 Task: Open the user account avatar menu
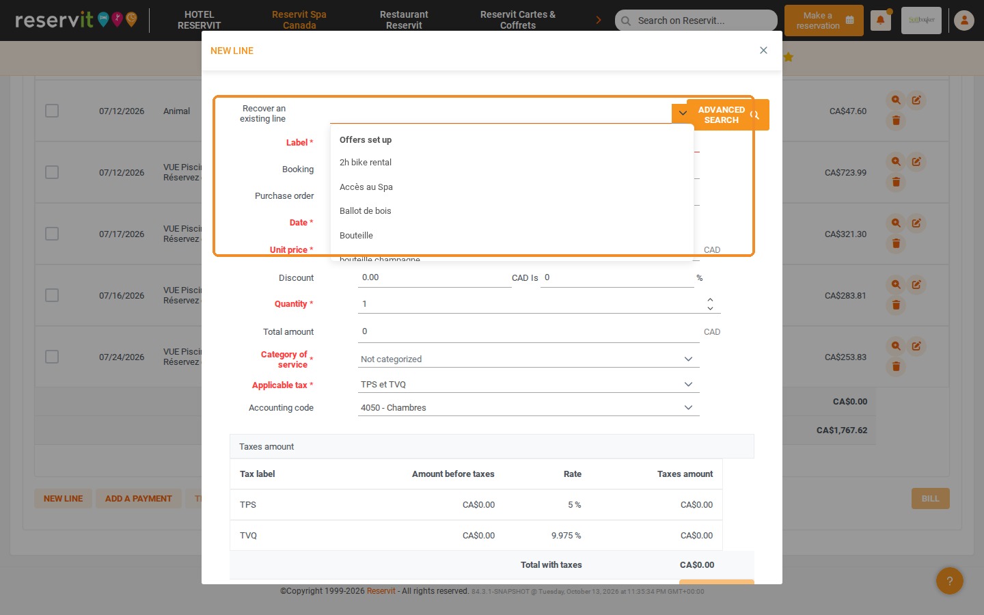964,20
